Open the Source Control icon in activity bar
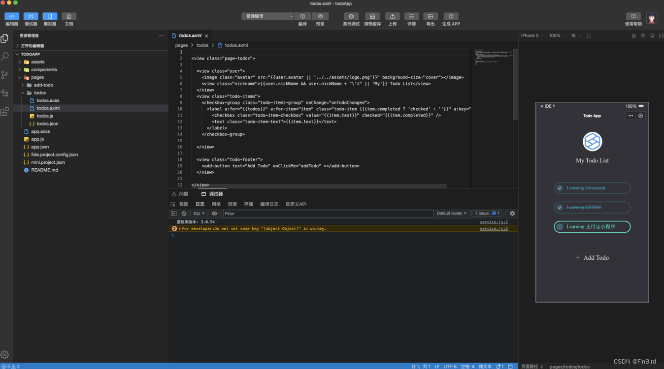The width and height of the screenshot is (664, 369). coord(5,75)
